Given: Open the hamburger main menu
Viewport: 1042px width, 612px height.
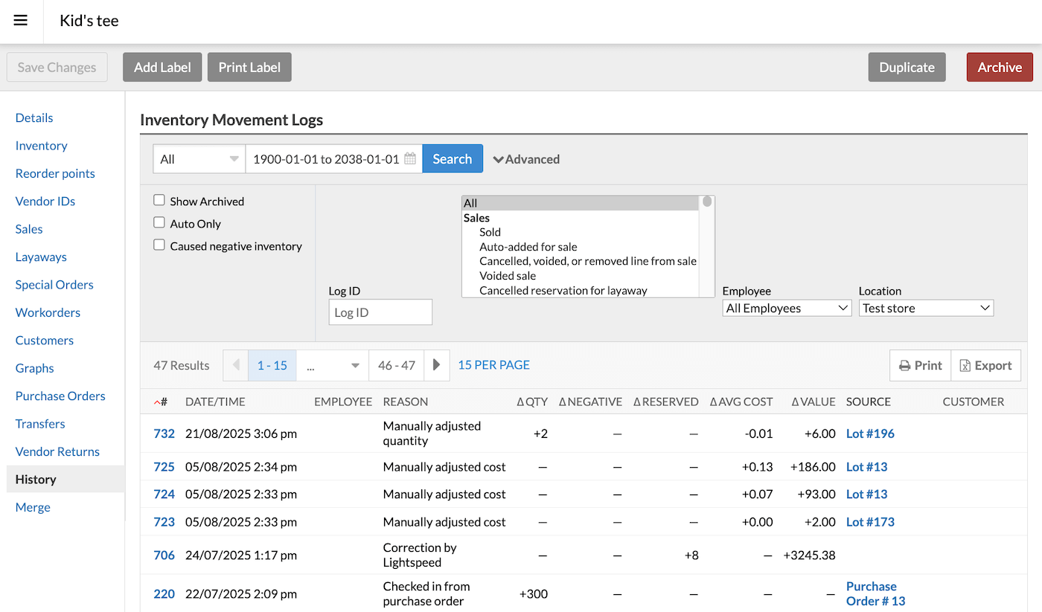Looking at the screenshot, I should coord(21,21).
